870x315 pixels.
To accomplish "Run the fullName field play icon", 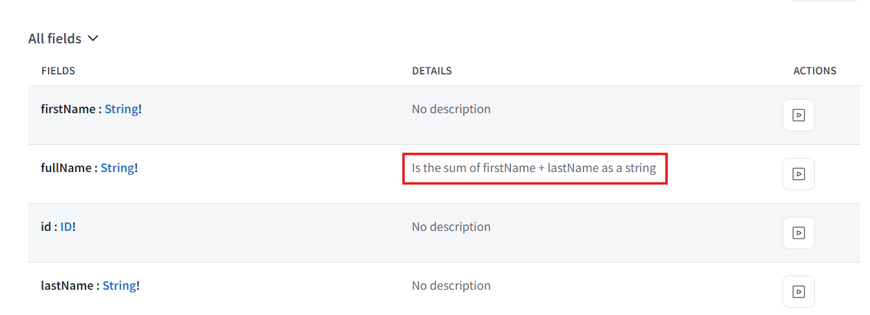I will click(x=798, y=174).
